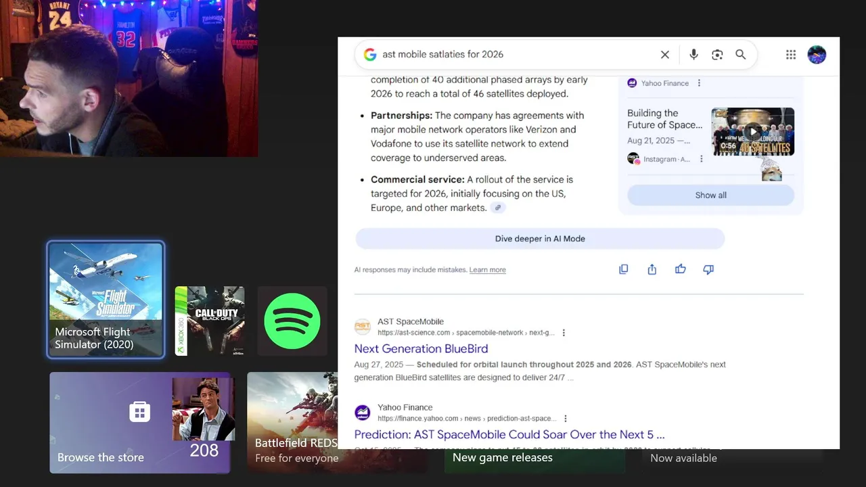Open the Google apps grid icon
This screenshot has height=487, width=866.
(x=791, y=55)
